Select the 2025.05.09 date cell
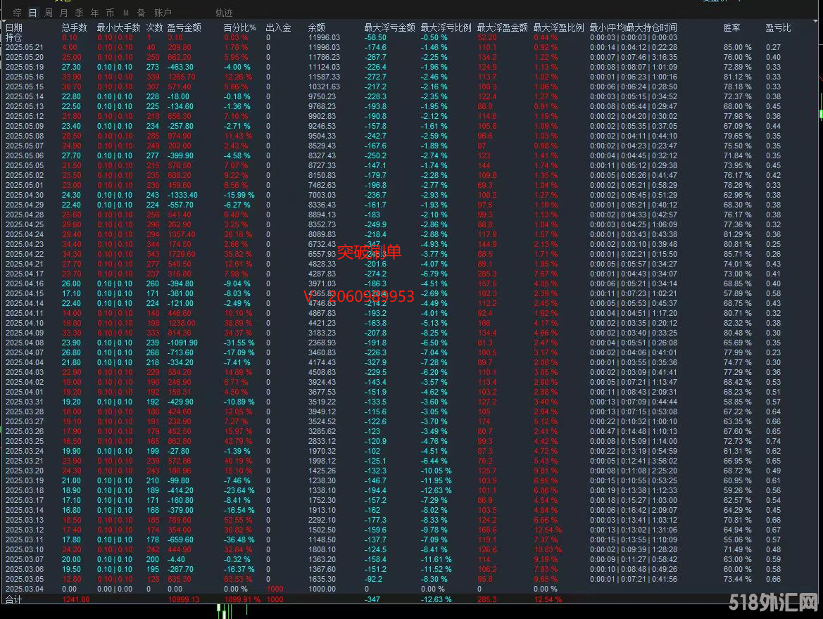The height and width of the screenshot is (619, 823). coord(25,126)
